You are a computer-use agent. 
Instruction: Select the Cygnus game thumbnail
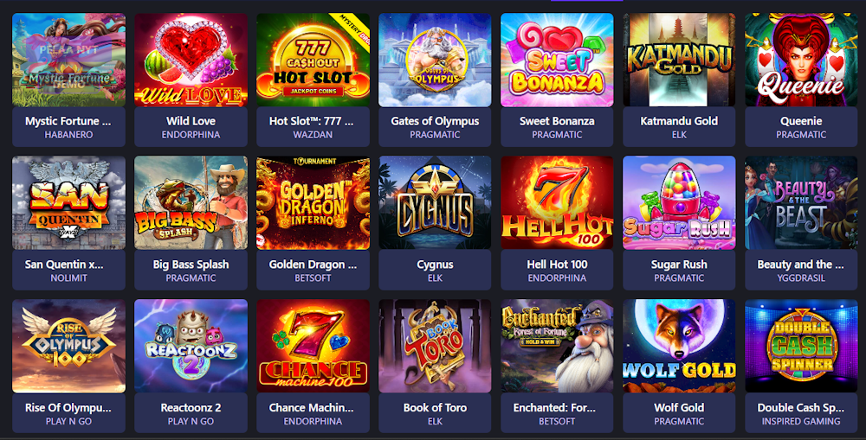tap(435, 203)
